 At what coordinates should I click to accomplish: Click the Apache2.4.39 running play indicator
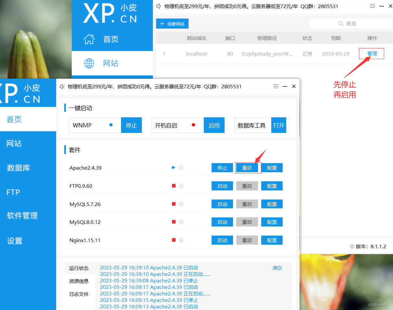[174, 168]
